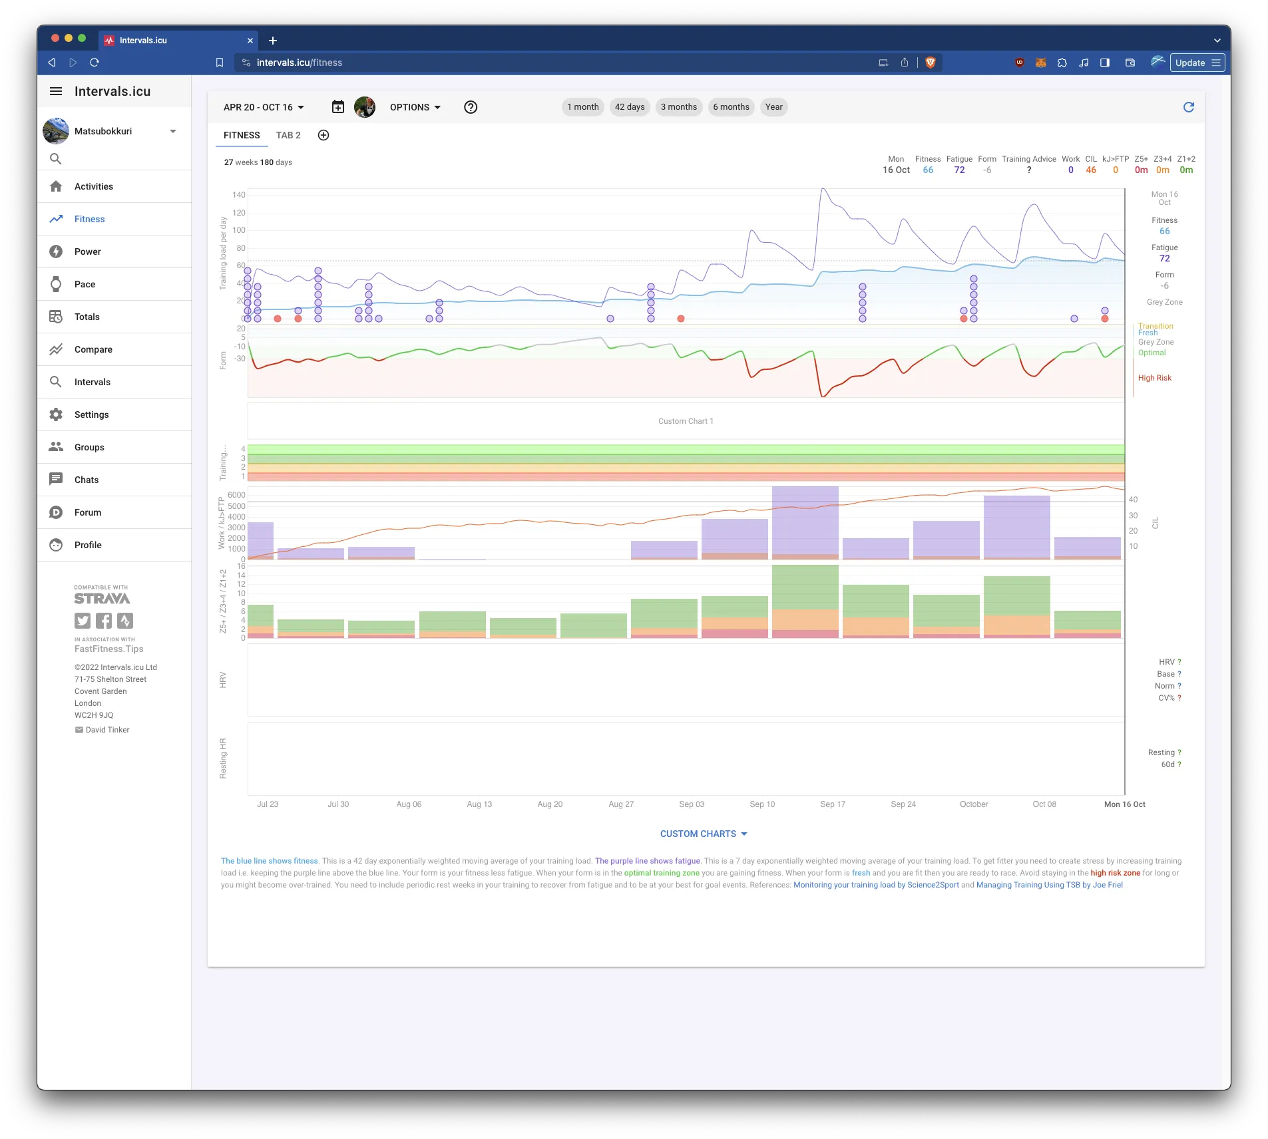Click the browser address bar URL
Image resolution: width=1268 pixels, height=1139 pixels.
point(300,63)
